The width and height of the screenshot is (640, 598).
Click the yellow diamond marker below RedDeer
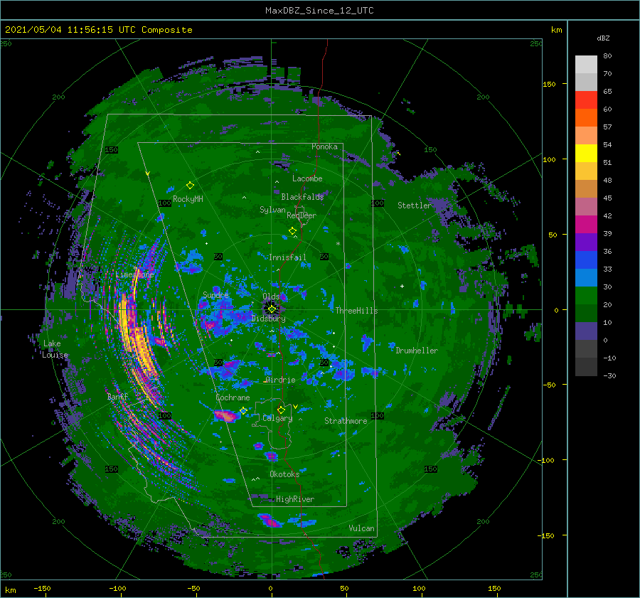[x=293, y=231]
